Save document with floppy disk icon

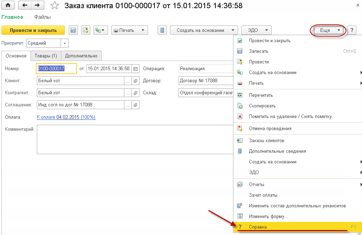[73, 30]
